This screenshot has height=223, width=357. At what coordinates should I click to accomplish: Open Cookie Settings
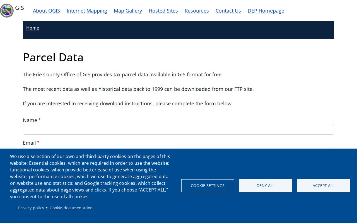pyautogui.click(x=208, y=186)
